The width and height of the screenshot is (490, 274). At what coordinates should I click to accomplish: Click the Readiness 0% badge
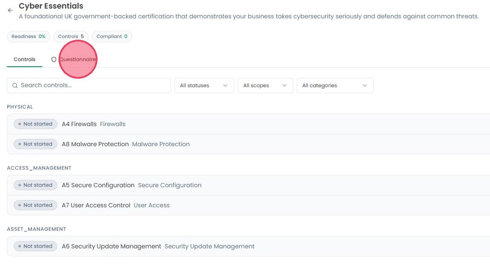point(29,37)
